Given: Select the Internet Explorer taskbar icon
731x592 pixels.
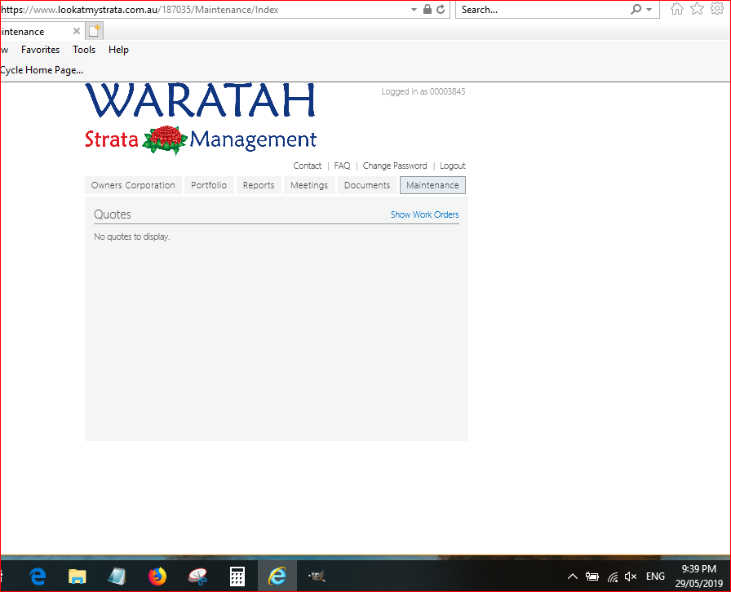Looking at the screenshot, I should tap(277, 577).
